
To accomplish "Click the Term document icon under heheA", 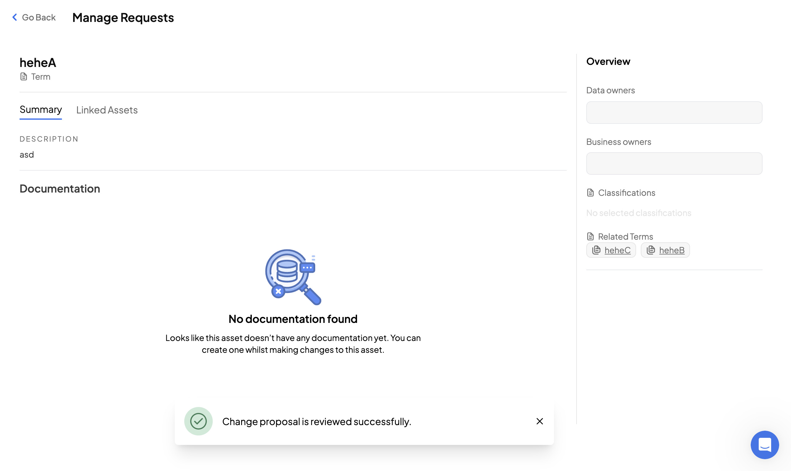I will tap(23, 77).
